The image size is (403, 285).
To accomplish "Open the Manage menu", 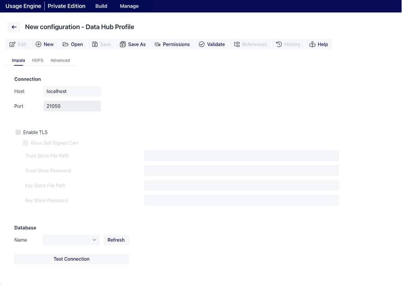I will point(129,6).
